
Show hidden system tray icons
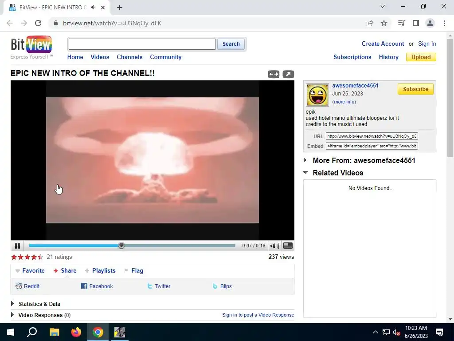click(375, 332)
